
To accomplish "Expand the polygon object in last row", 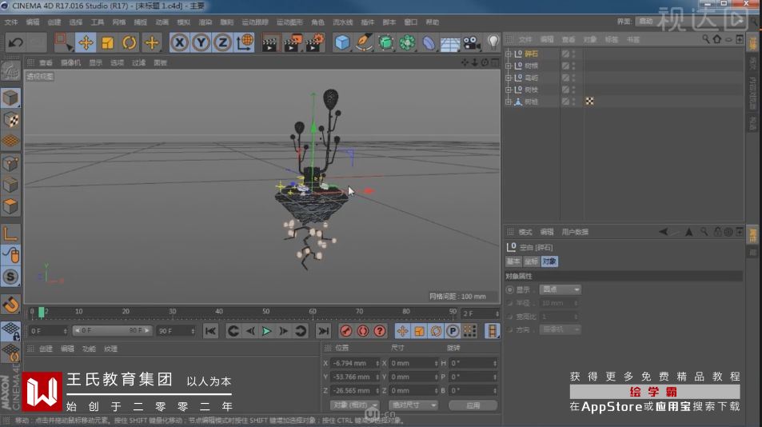I will click(509, 102).
